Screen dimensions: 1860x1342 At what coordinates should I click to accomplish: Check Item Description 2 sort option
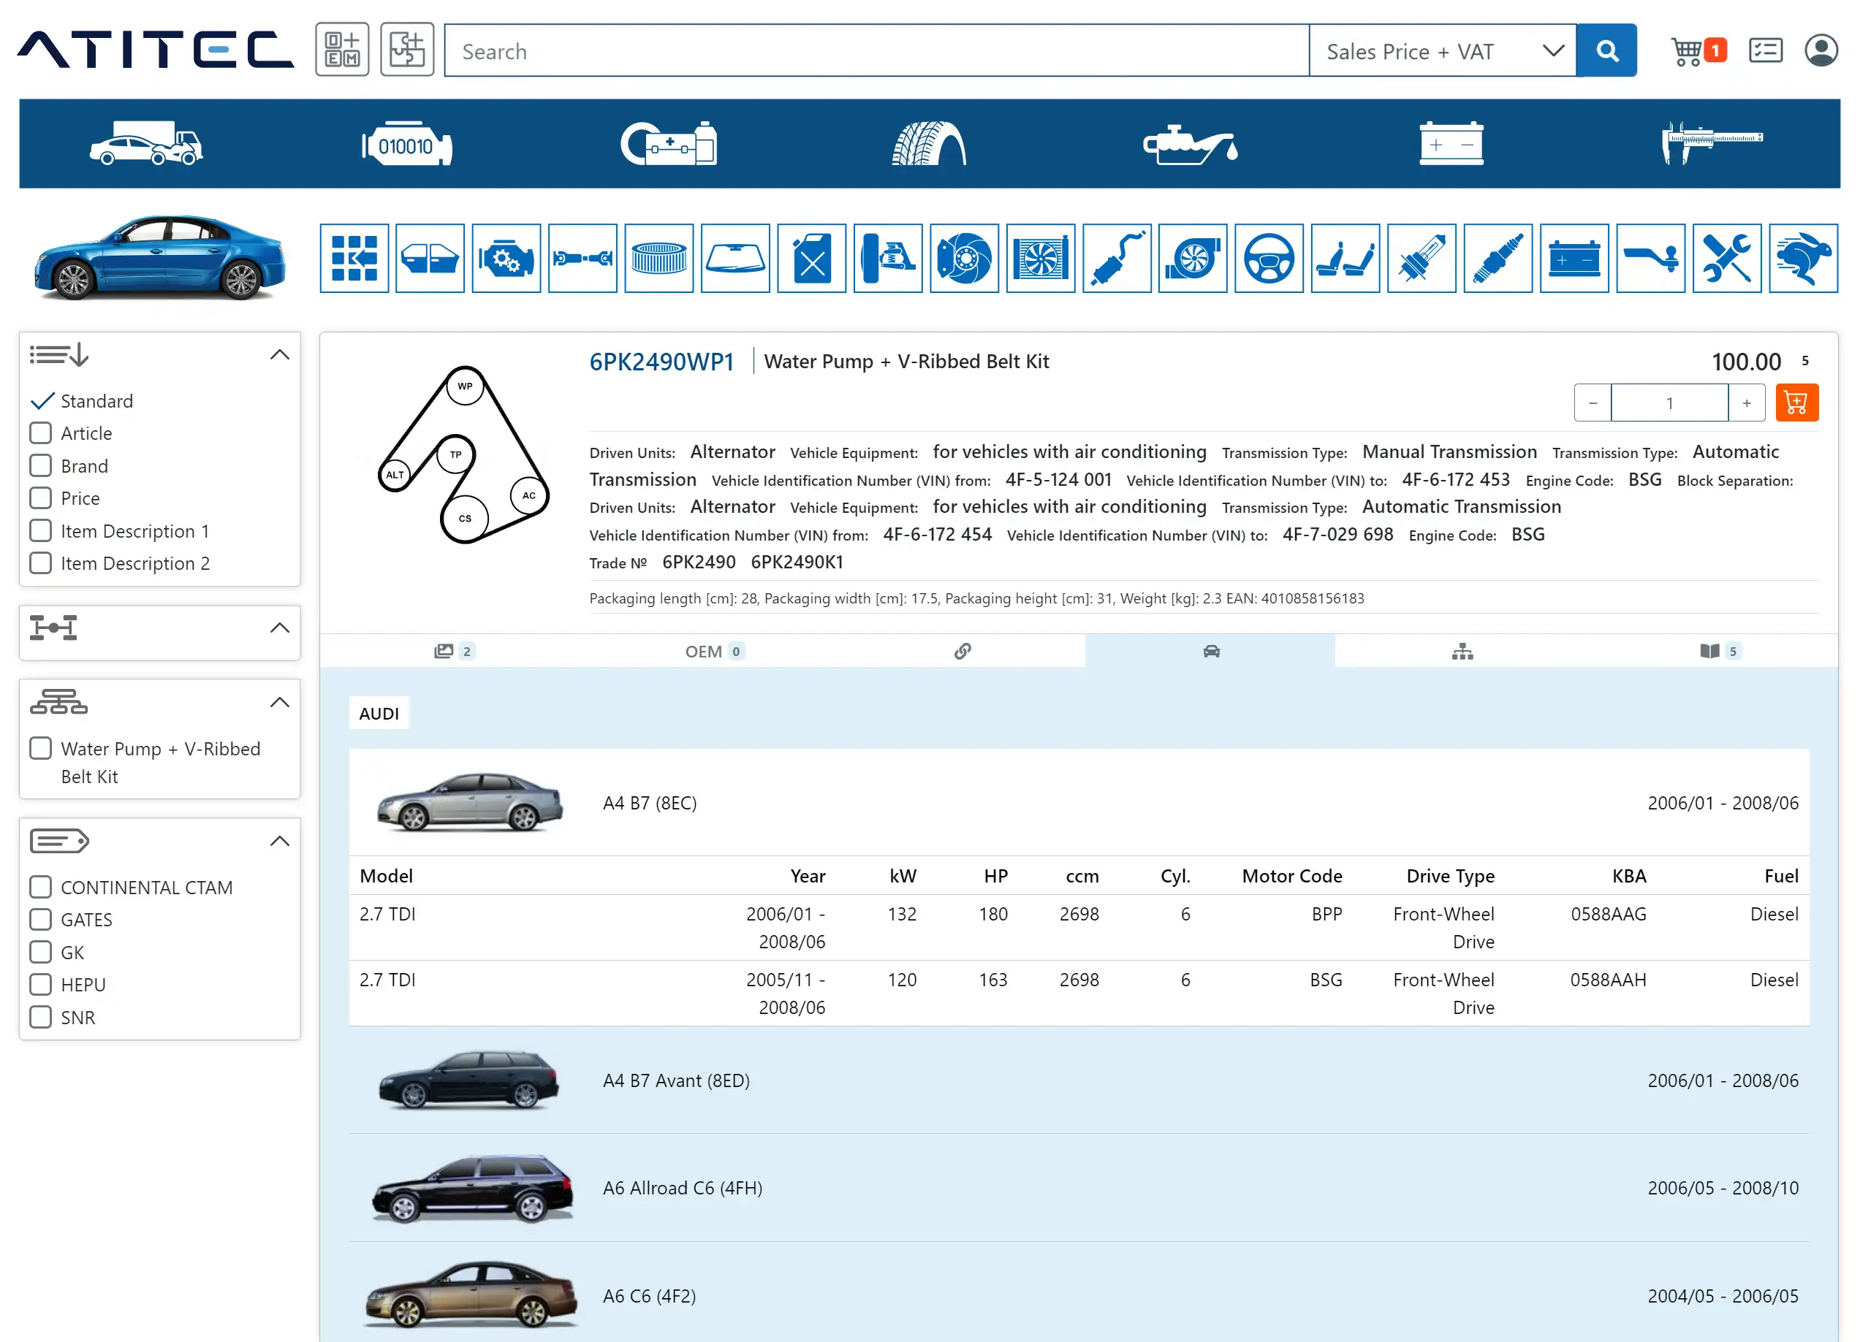(41, 563)
